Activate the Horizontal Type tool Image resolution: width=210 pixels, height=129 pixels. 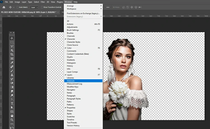12,103
